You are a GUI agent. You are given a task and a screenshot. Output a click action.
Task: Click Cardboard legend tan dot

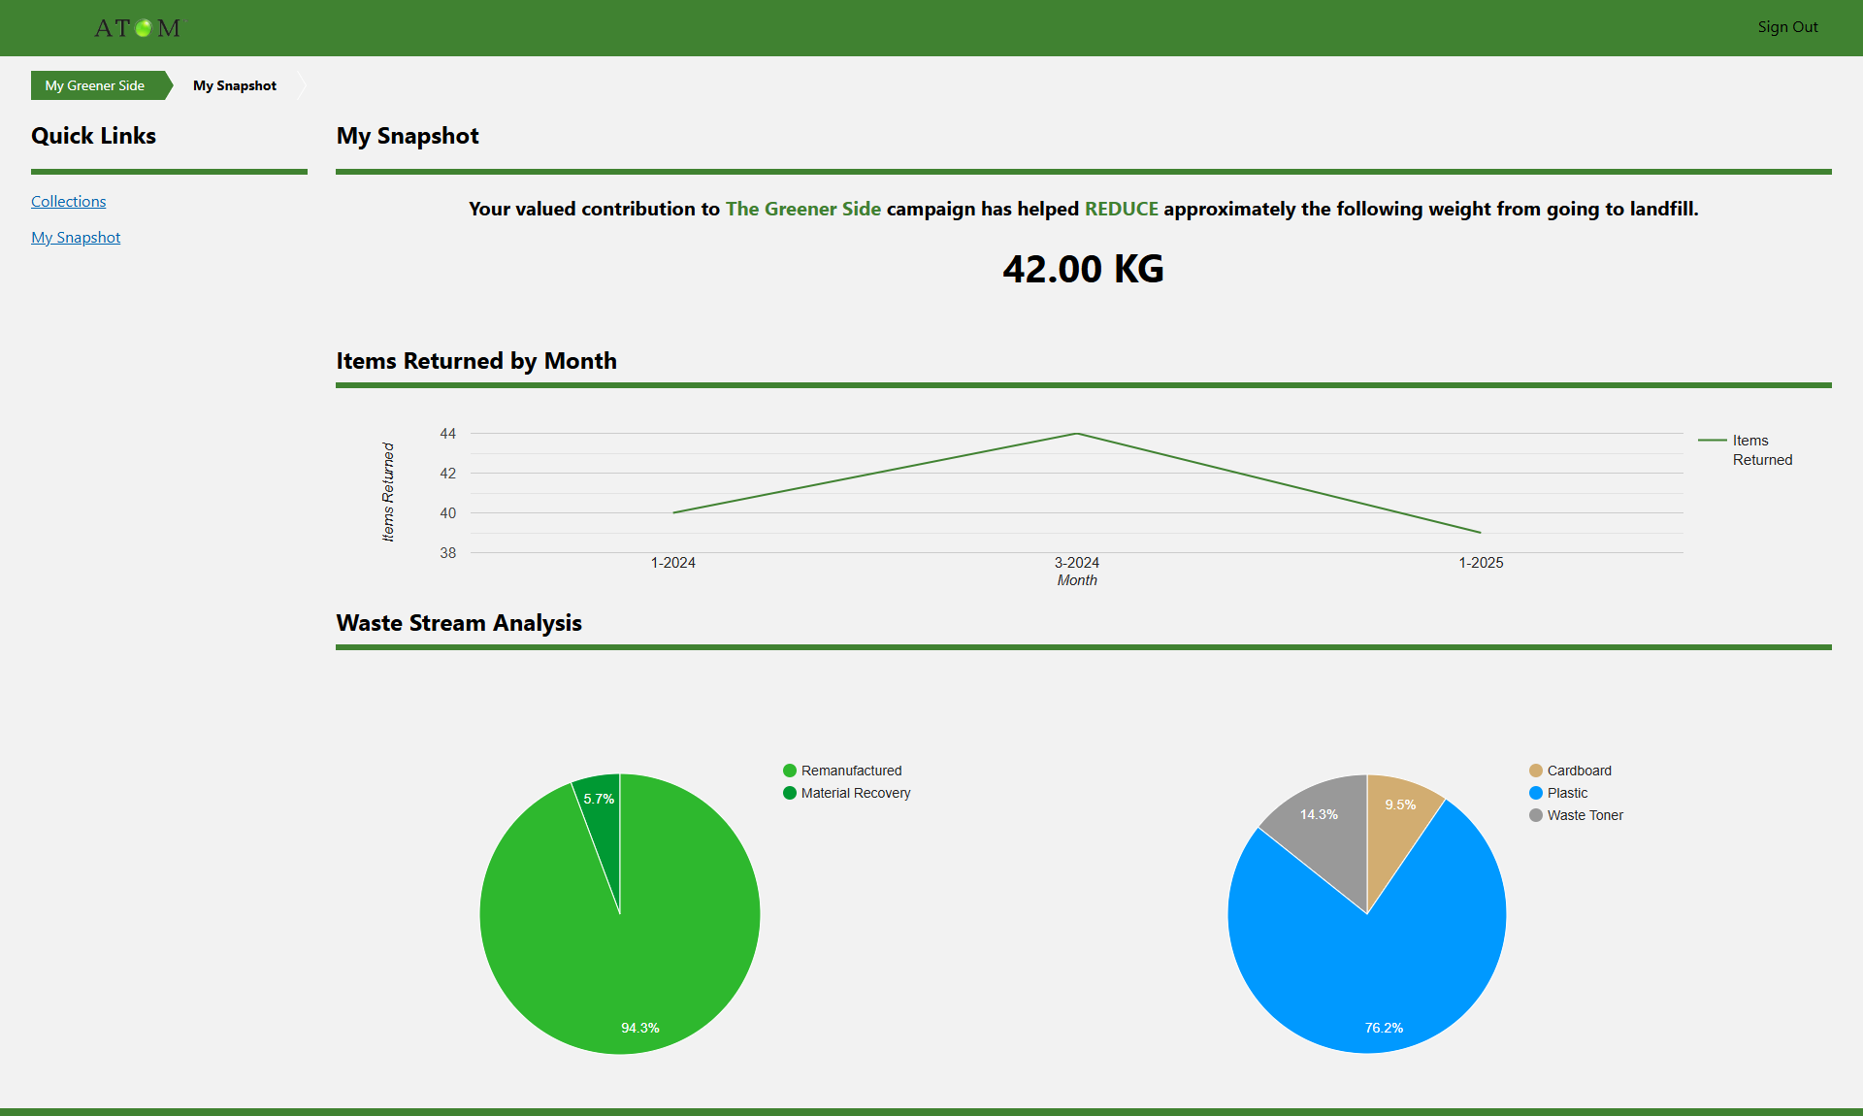1536,771
